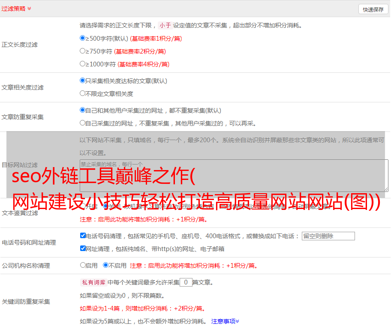Toggle the 网址清理 checkbox
The height and width of the screenshot is (329, 391).
click(x=83, y=248)
